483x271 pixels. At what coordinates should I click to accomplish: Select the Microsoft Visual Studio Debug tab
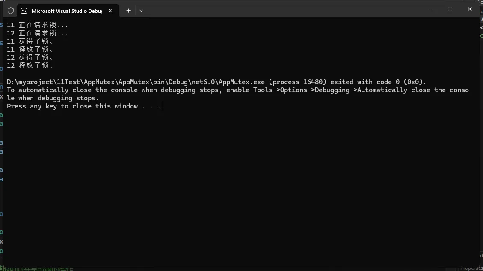coord(66,11)
